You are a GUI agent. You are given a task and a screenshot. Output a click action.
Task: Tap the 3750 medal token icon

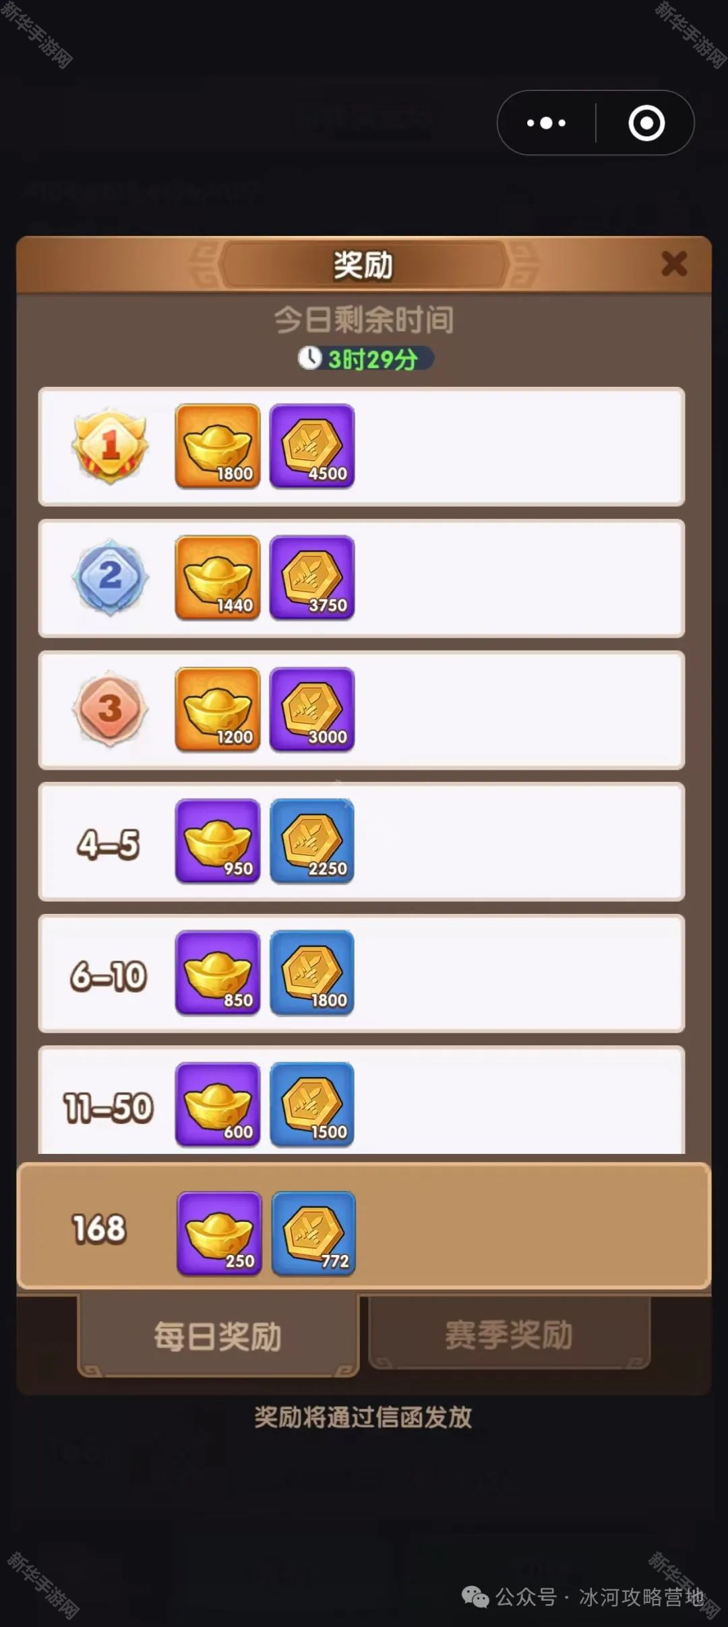click(x=312, y=578)
